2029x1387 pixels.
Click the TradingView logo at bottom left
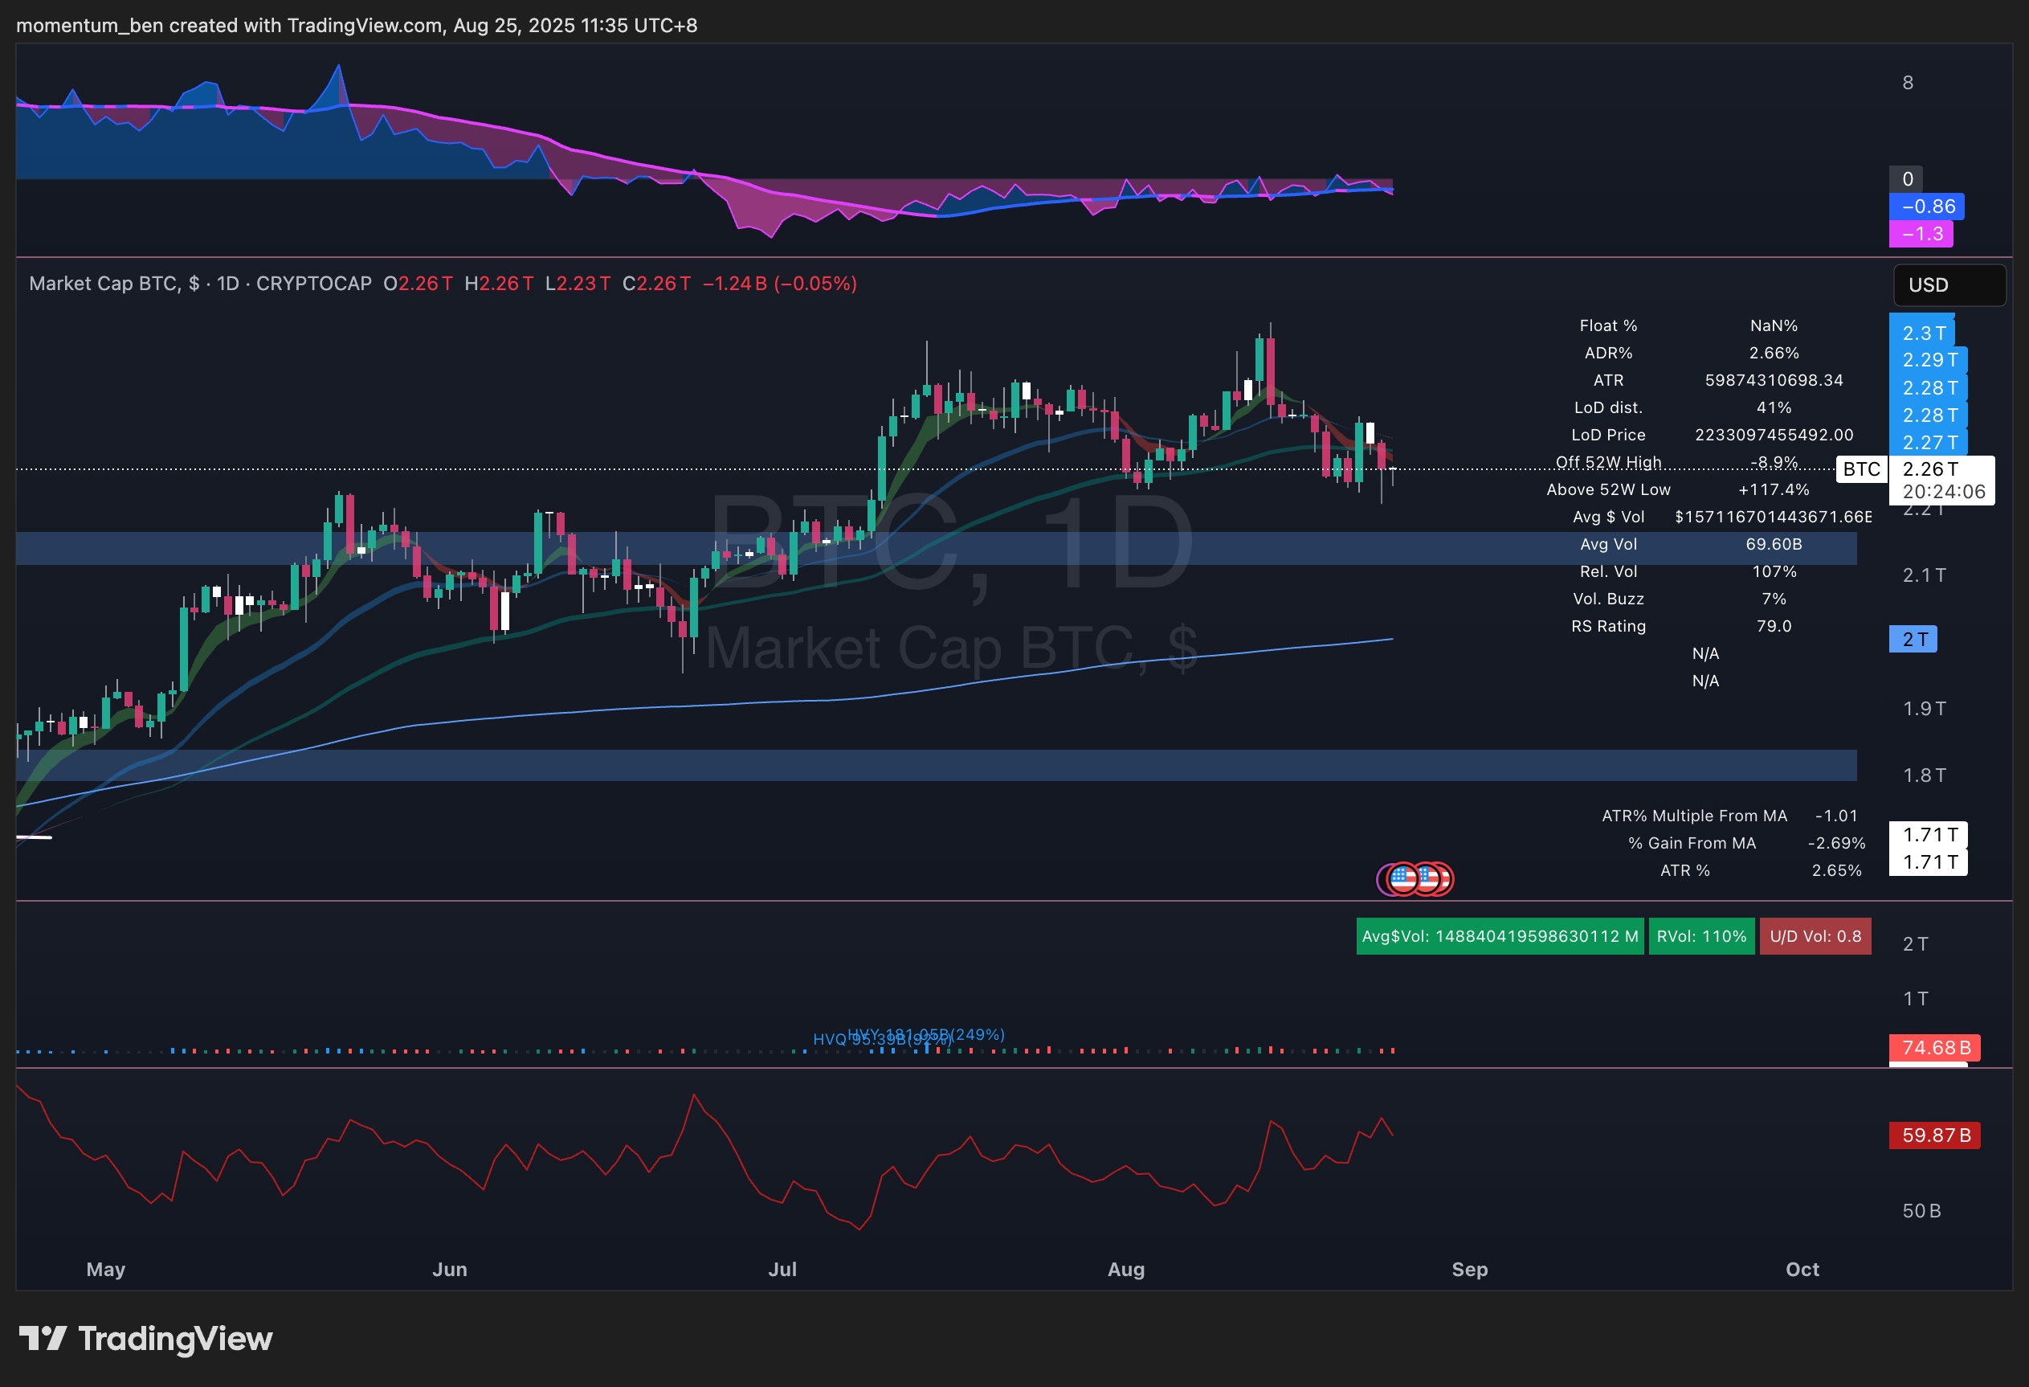point(145,1338)
